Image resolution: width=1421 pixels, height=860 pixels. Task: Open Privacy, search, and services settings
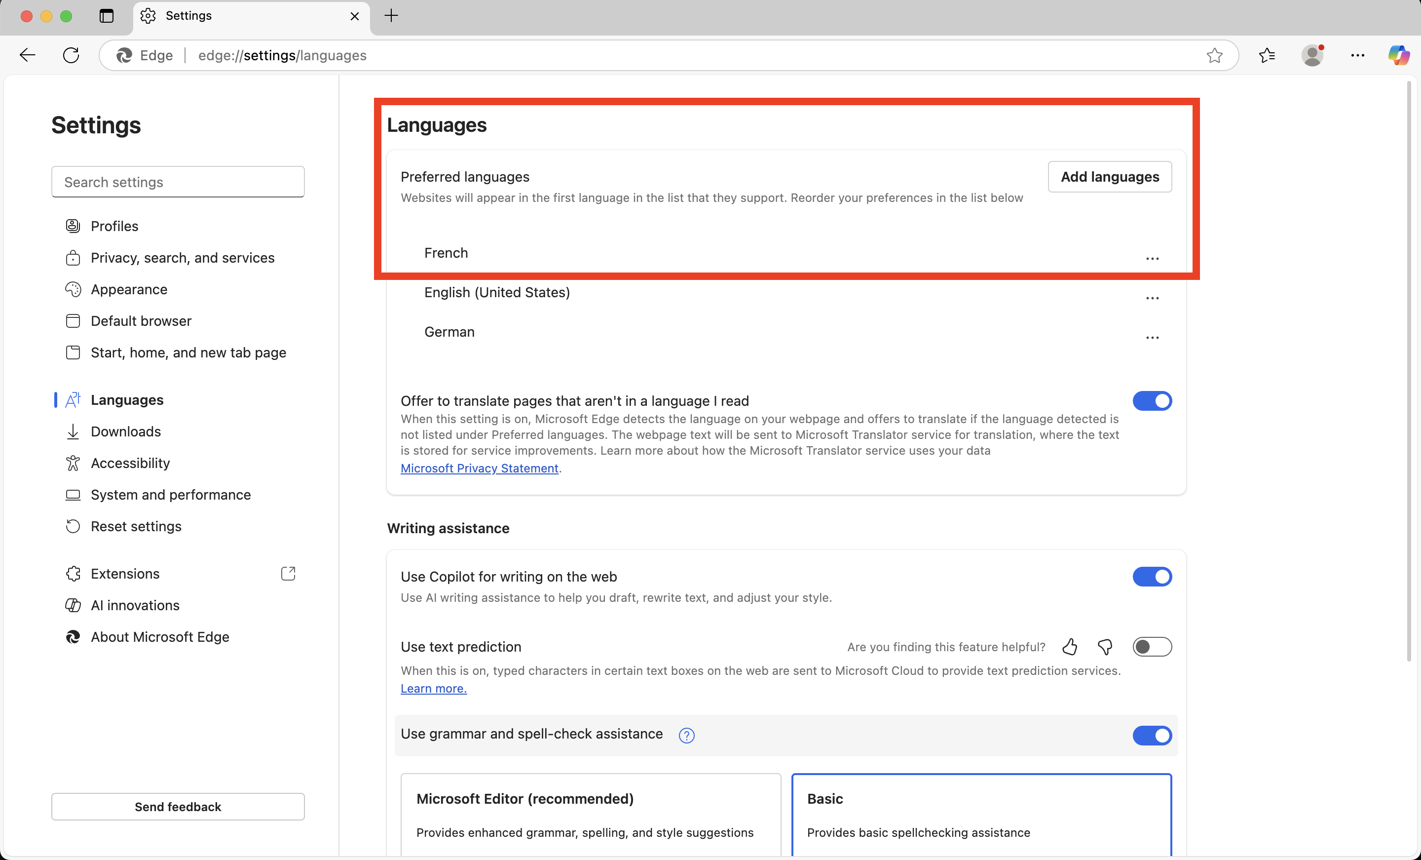click(x=182, y=258)
